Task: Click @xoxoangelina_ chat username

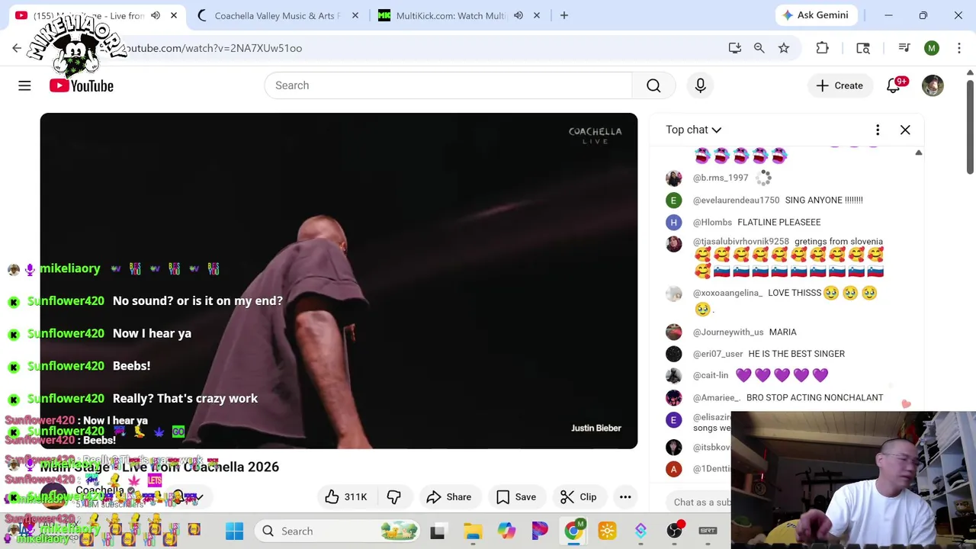Action: click(727, 293)
